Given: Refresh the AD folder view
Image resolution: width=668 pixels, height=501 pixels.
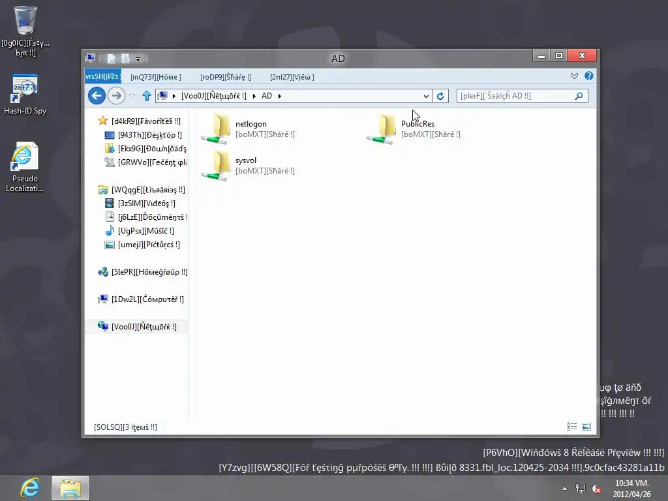Looking at the screenshot, I should coord(440,96).
